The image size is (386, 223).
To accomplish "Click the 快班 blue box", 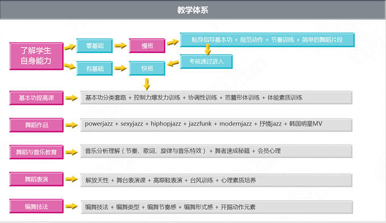I will pyautogui.click(x=147, y=68).
